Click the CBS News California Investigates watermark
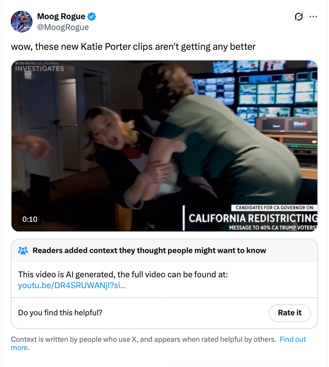 pos(39,66)
